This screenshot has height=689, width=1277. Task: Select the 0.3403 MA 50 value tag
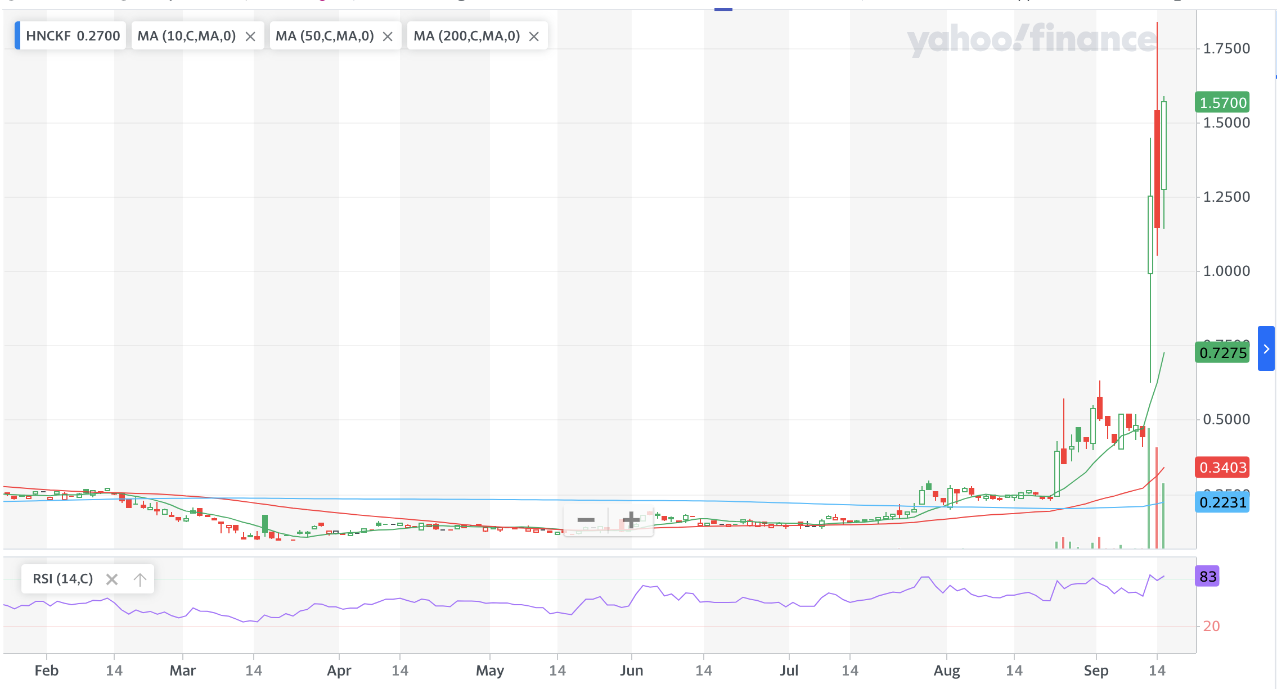[x=1222, y=468]
